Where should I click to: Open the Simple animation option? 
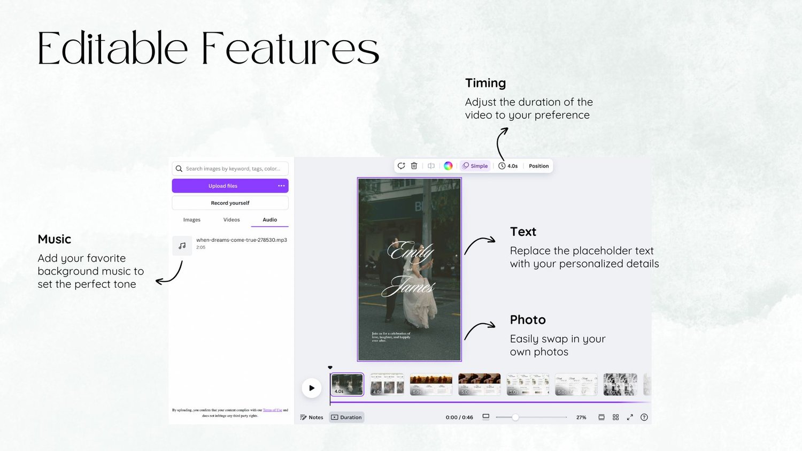click(x=475, y=166)
